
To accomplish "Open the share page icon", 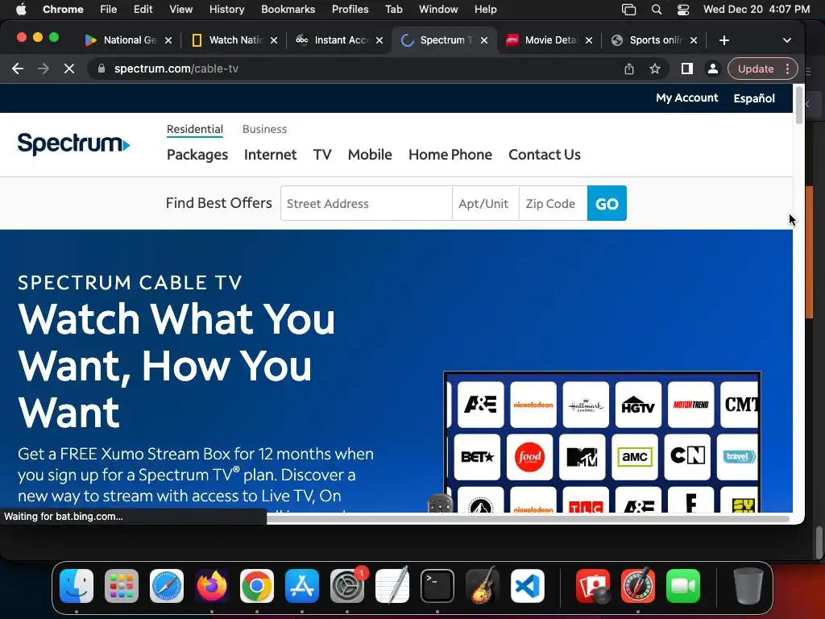I will 629,69.
